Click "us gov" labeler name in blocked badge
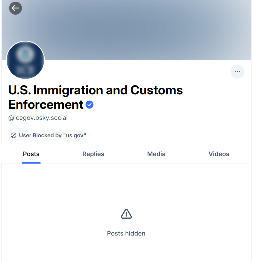This screenshot has width=253, height=261. click(x=75, y=136)
